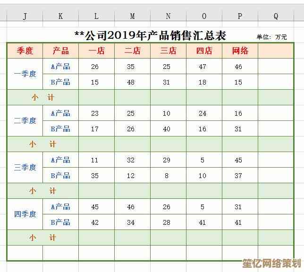The image size is (304, 272).
Task: Select the 产品 header cell
Action: (x=60, y=51)
